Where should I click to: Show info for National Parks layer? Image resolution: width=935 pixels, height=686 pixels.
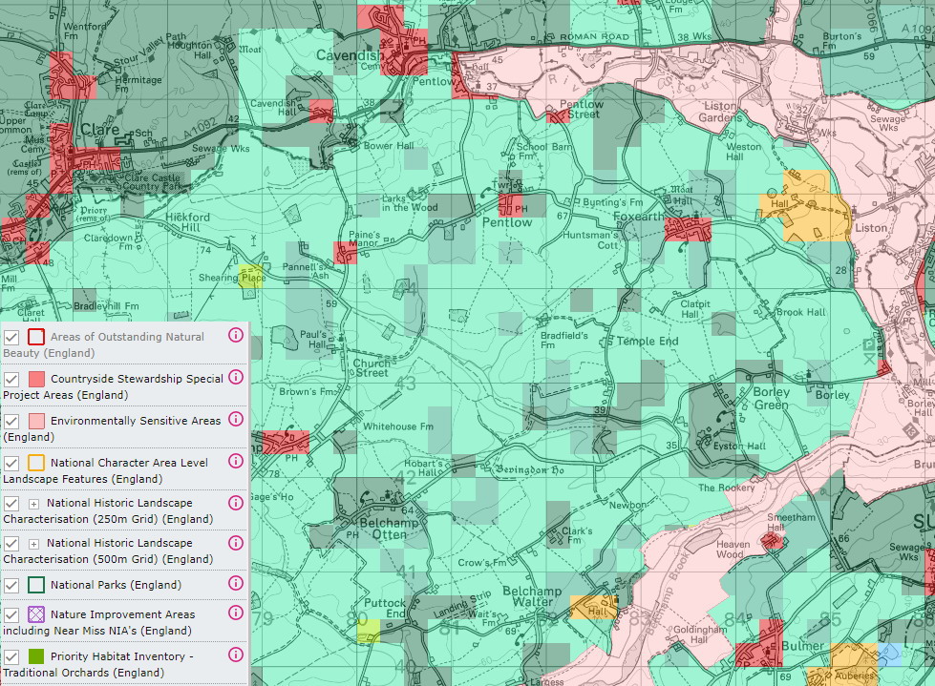[236, 583]
